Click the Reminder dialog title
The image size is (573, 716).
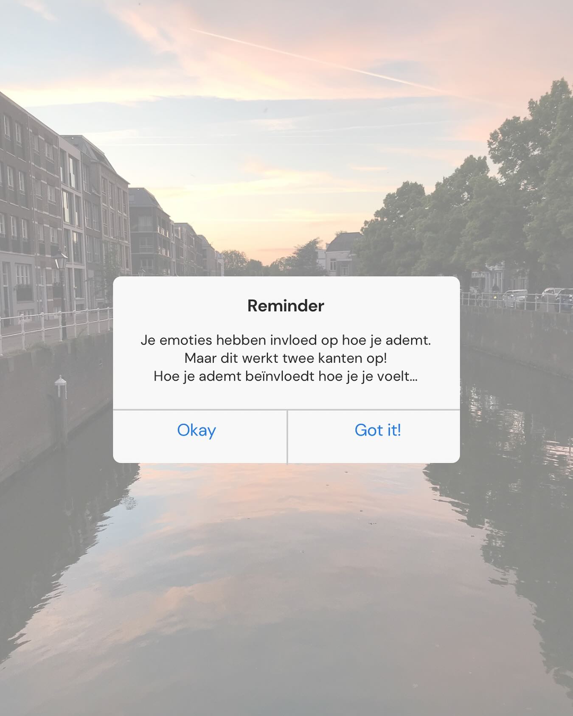[286, 306]
